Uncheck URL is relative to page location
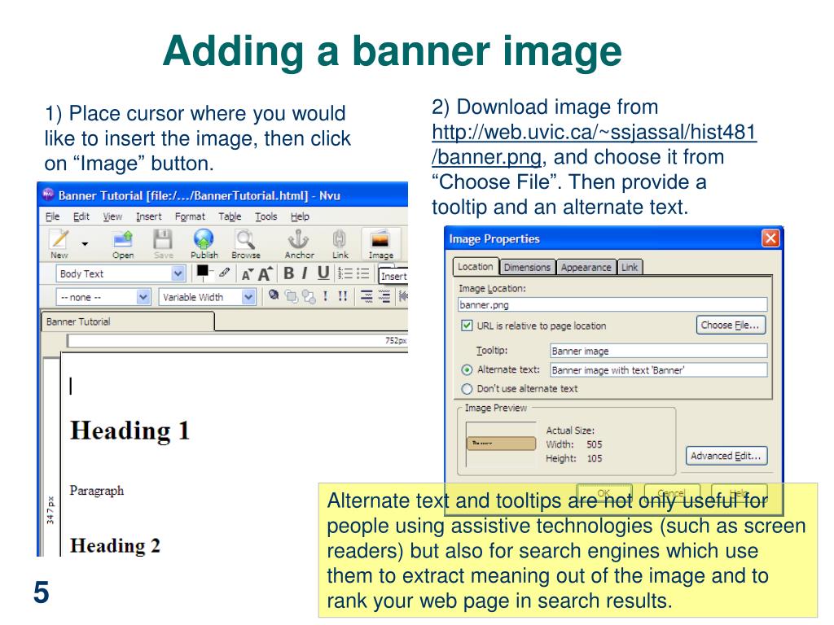 467,326
